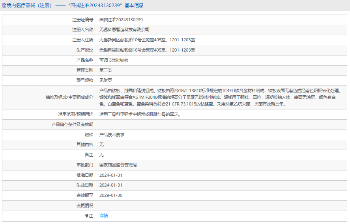
Task: Click the 注册人名称 row label
Action: (82, 30)
